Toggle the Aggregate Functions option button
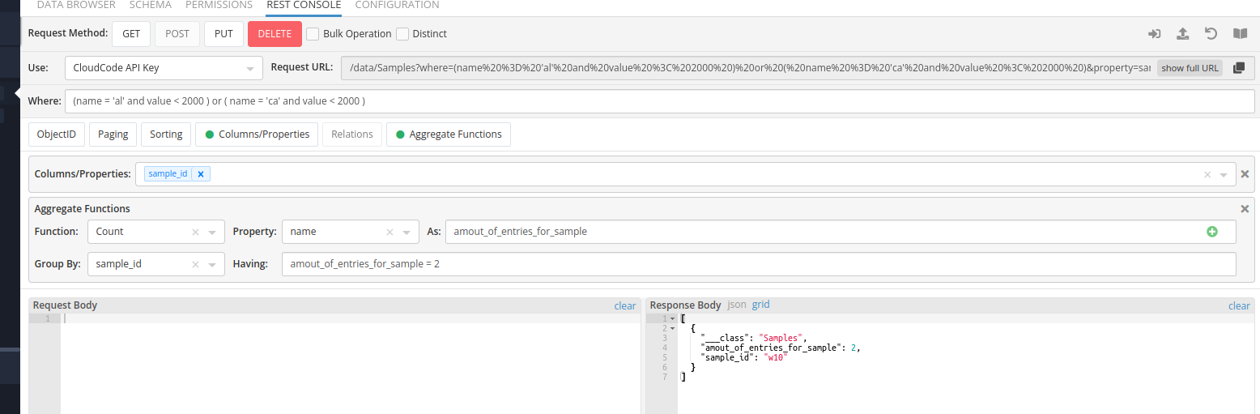The width and height of the screenshot is (1260, 414). pos(448,134)
